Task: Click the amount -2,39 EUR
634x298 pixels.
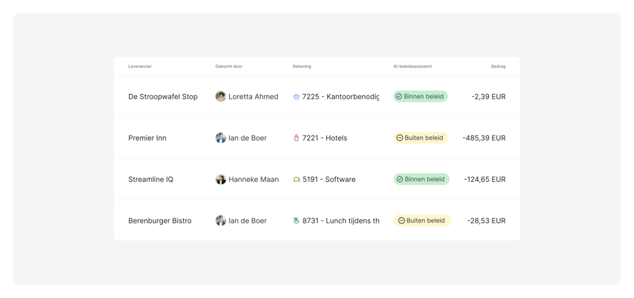Action: 488,97
